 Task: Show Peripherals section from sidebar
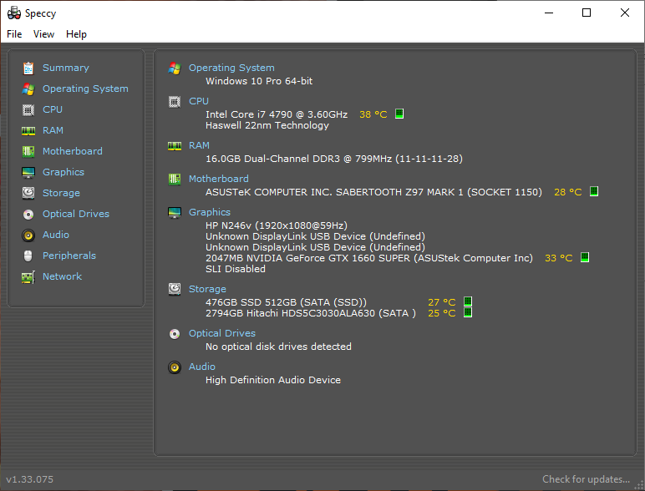click(69, 256)
